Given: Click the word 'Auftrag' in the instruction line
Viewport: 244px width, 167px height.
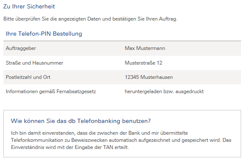Looking at the screenshot, I should point(168,19).
